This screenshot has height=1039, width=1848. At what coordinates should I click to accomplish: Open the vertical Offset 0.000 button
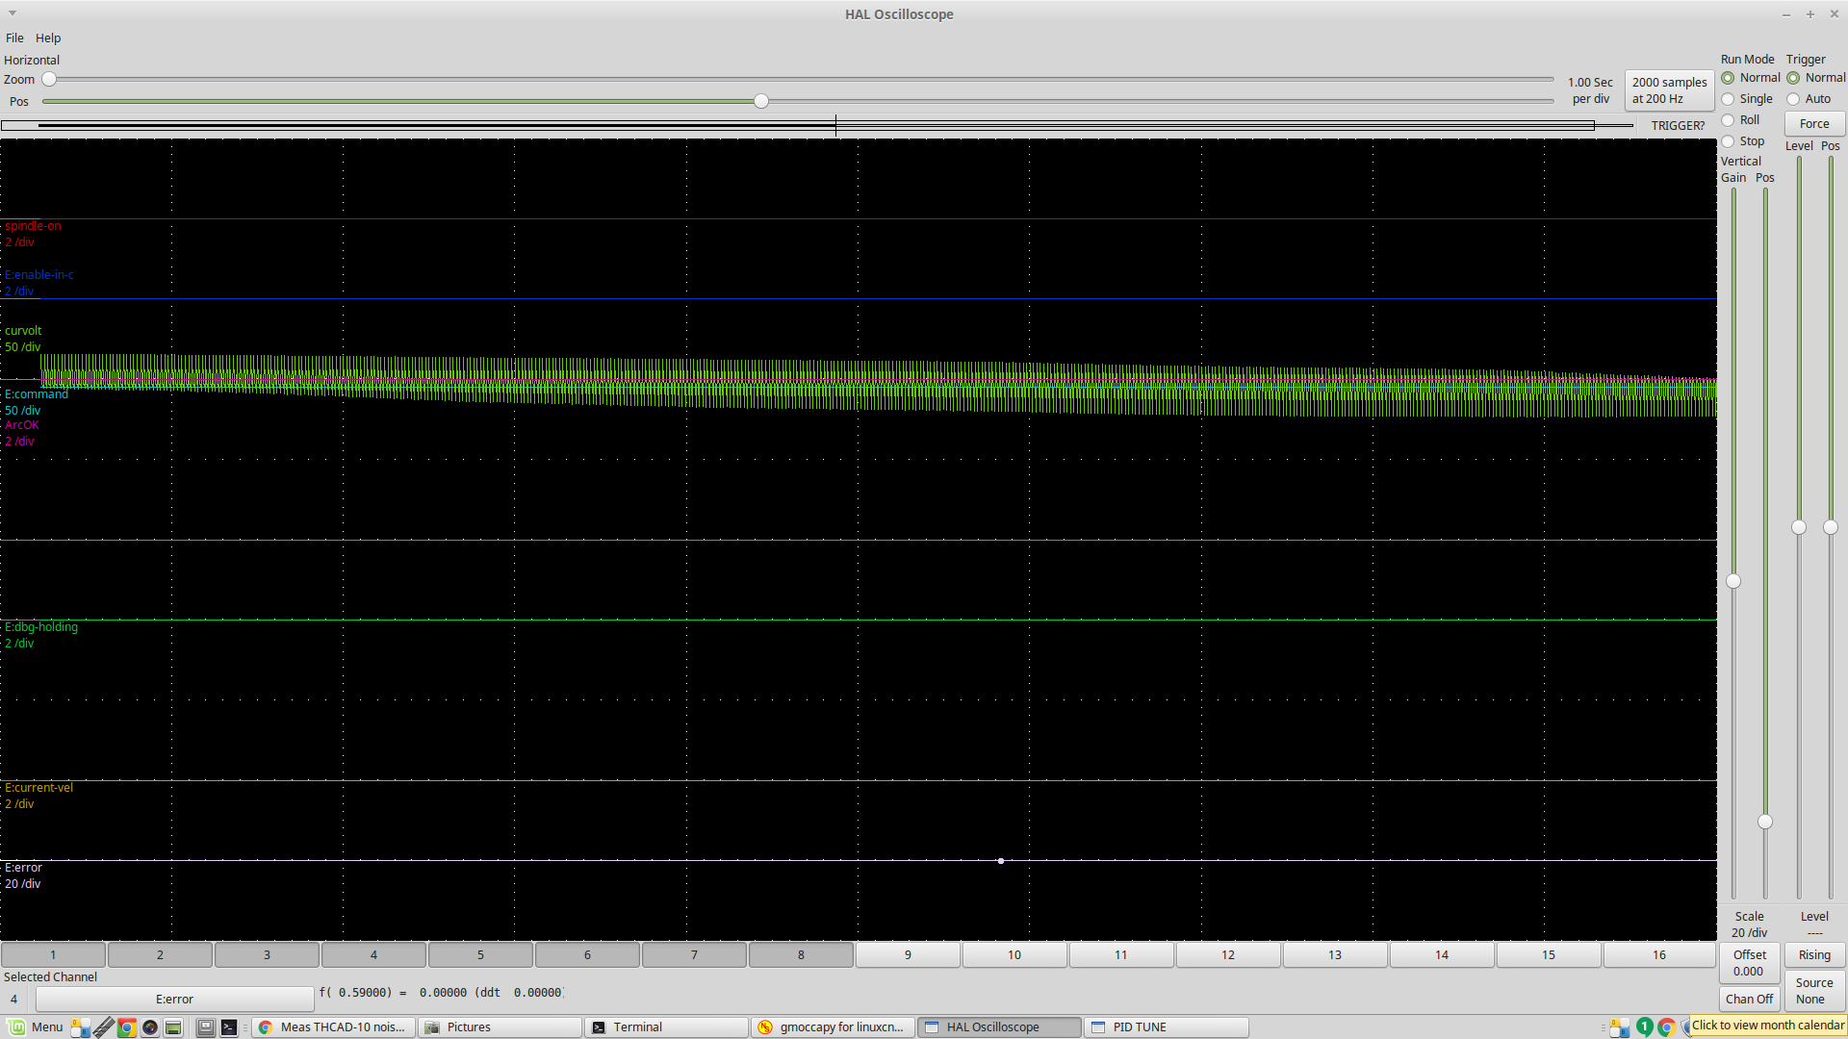pos(1749,963)
